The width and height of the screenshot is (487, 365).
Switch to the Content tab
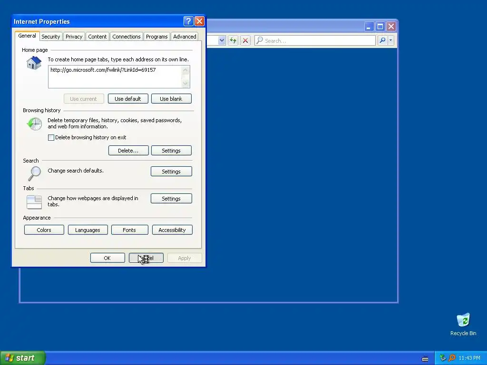(97, 37)
